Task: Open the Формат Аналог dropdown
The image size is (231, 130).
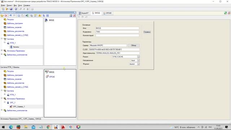Action: (138, 64)
